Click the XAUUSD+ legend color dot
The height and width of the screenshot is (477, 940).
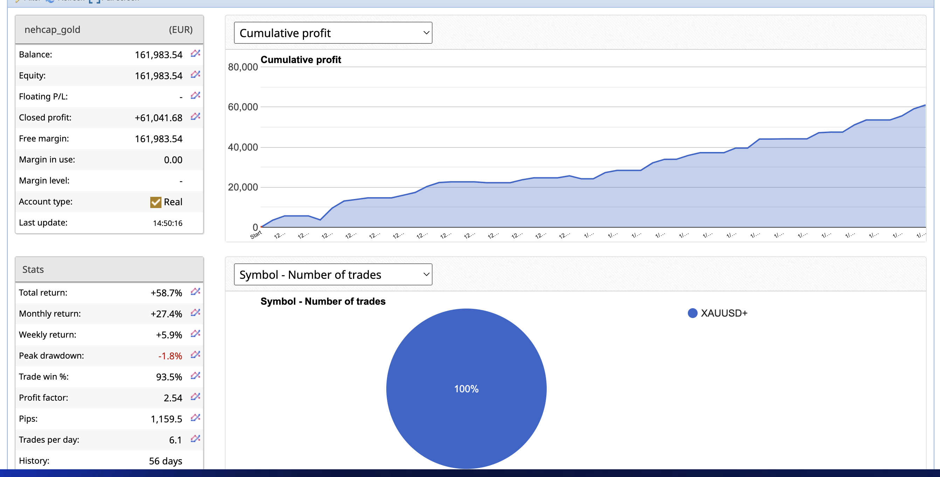[x=692, y=313]
